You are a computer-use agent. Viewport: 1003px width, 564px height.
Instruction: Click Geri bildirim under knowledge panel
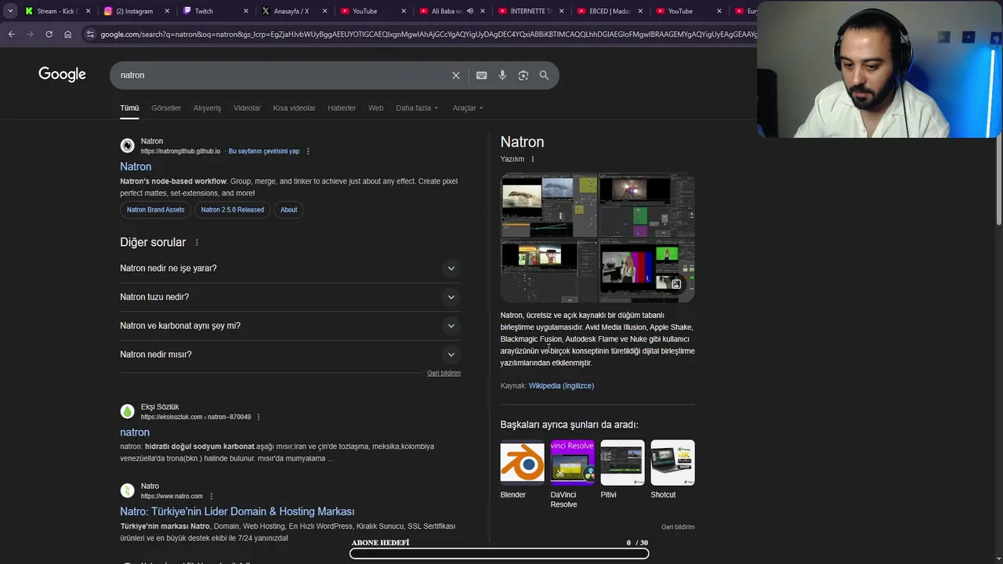pos(678,527)
